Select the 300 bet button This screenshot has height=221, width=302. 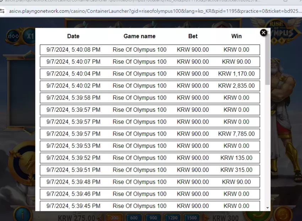point(114,218)
